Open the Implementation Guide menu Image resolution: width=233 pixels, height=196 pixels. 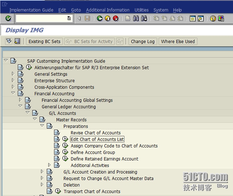[31, 10]
